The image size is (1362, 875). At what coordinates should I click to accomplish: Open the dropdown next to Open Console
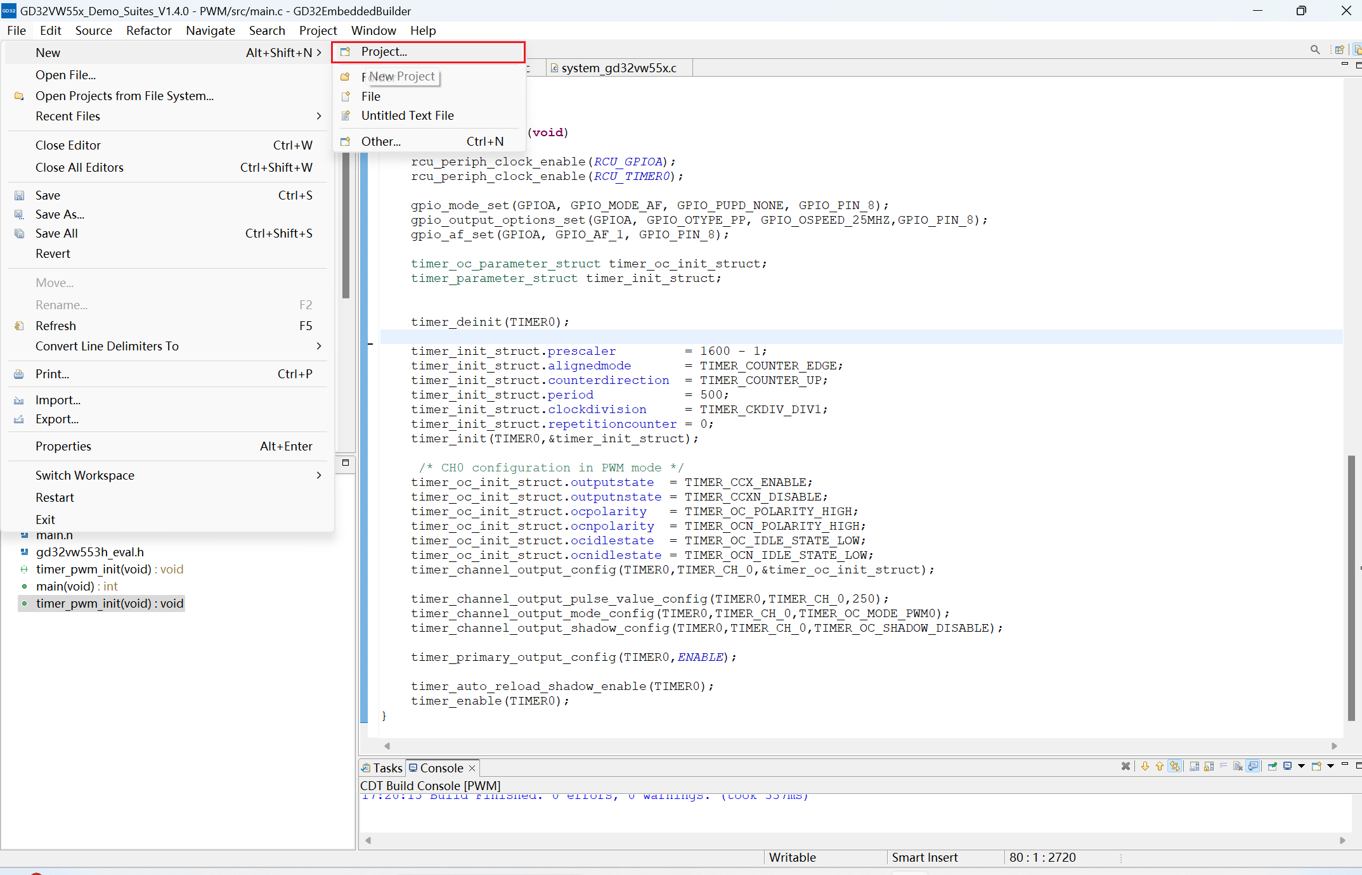[1331, 766]
